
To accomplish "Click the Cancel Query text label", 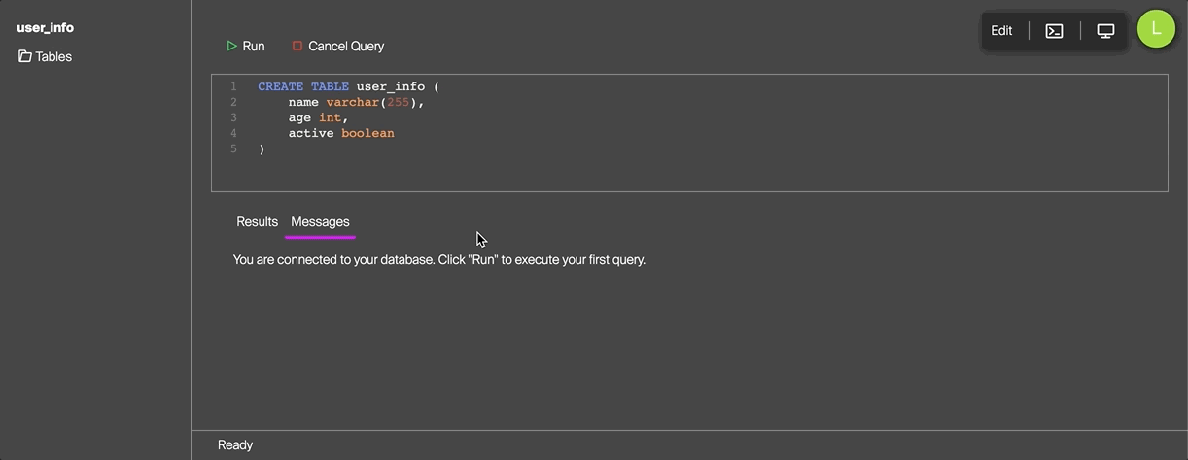I will [346, 46].
